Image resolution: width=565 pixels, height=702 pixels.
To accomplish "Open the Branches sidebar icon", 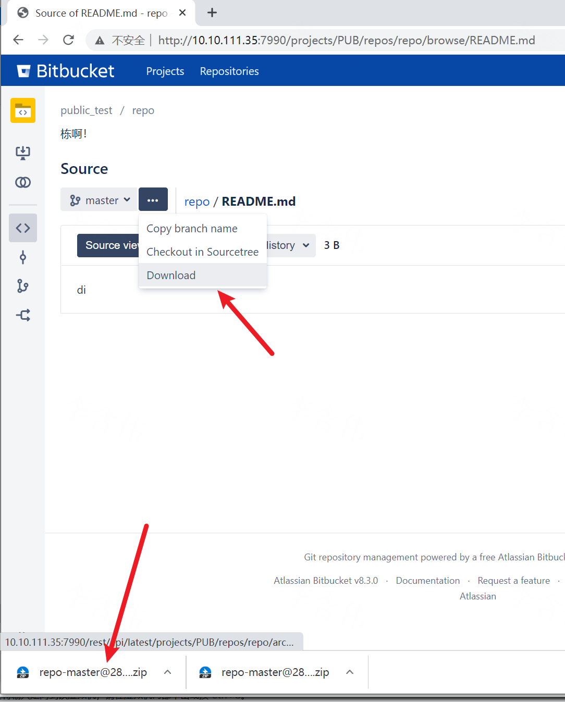I will click(23, 286).
